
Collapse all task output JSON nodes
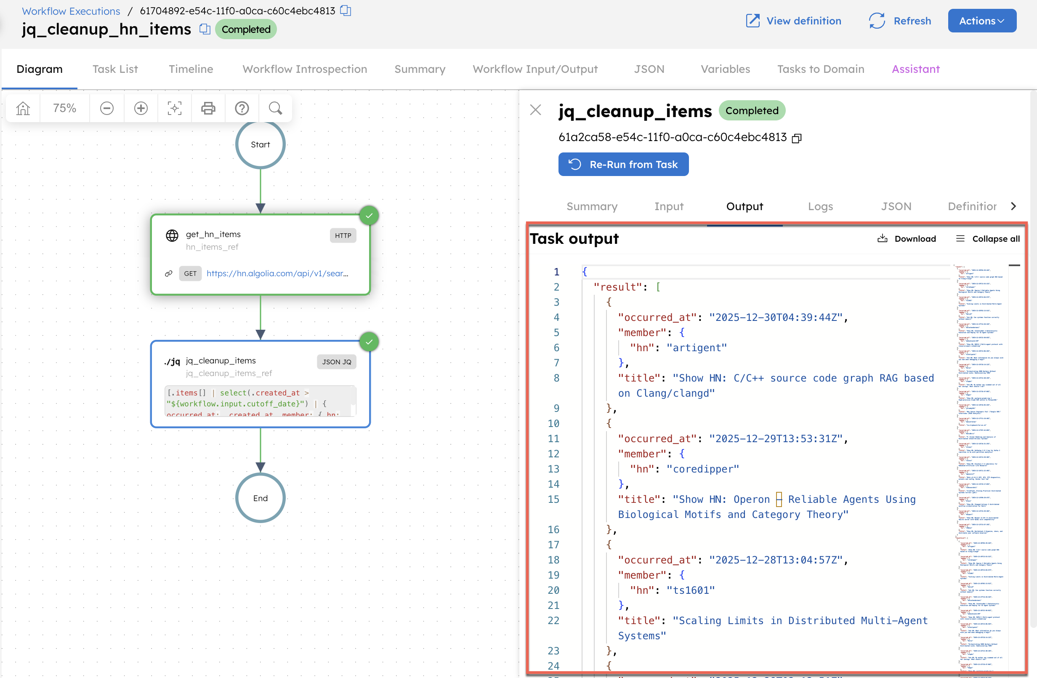(x=987, y=238)
